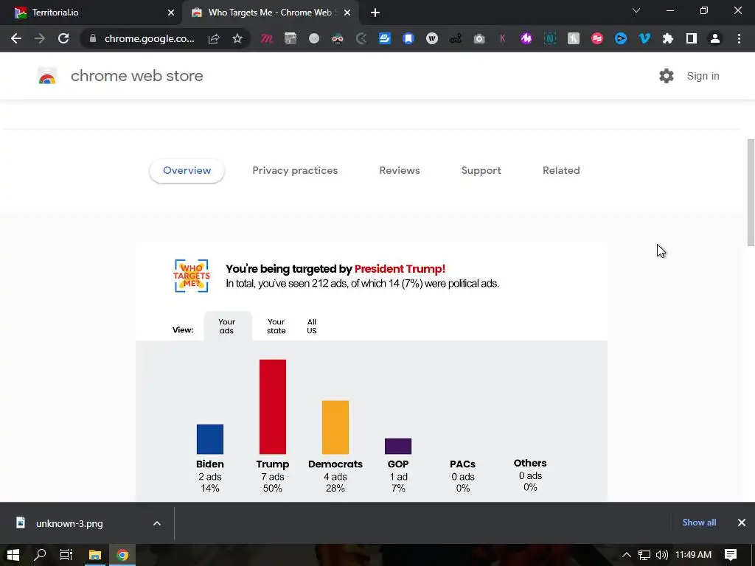Click the browser back arrow
Screen dimensions: 755x566
(x=16, y=38)
